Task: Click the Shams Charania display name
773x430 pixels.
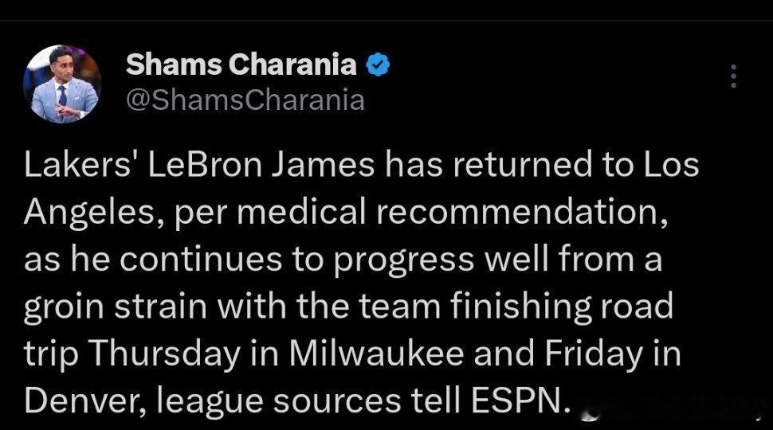Action: pyautogui.click(x=241, y=64)
